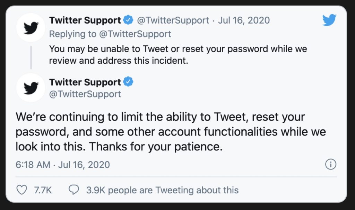Screen dimensions: 355x210
Task: Click the "Twitter Support" name in the upper reply
Action: [85, 20]
